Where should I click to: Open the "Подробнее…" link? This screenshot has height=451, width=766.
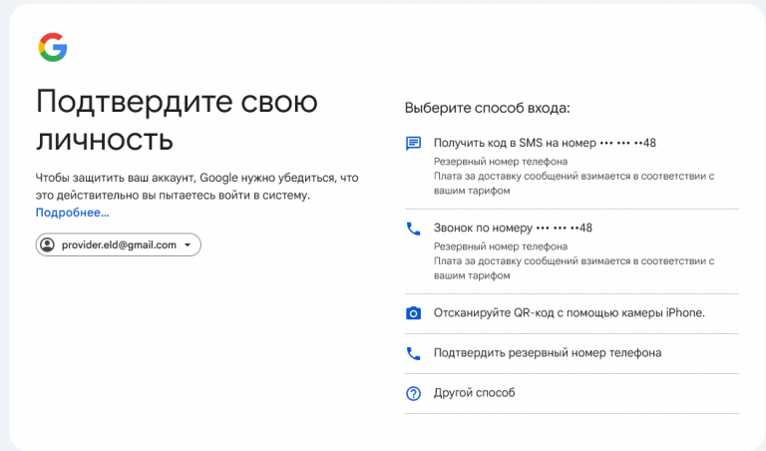(72, 213)
